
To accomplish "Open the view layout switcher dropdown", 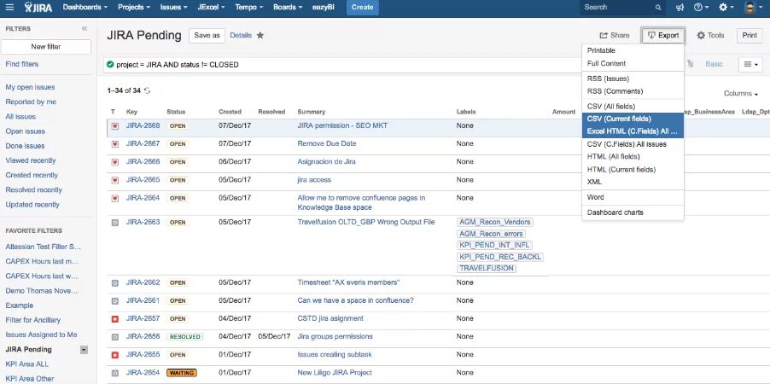I will tap(750, 64).
